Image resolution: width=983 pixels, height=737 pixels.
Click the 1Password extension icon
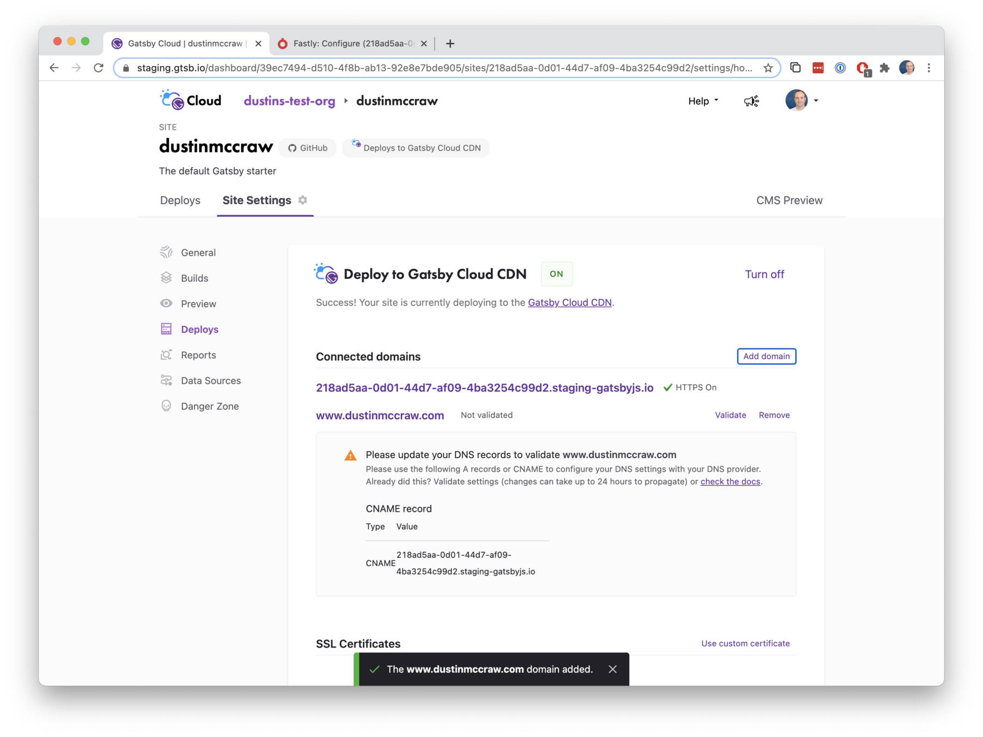coord(840,68)
